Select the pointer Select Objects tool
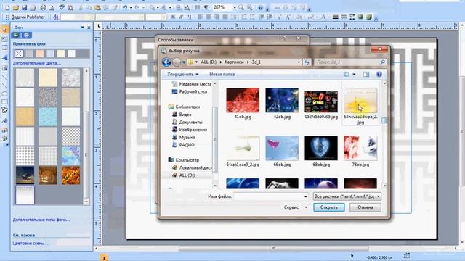Screen dimensions: 465x261 (4, 30)
